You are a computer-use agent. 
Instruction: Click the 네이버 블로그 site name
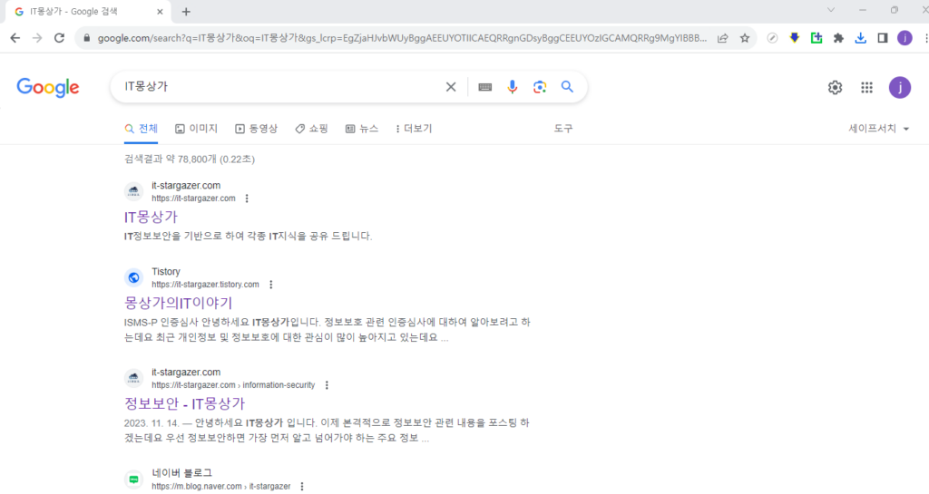(181, 473)
